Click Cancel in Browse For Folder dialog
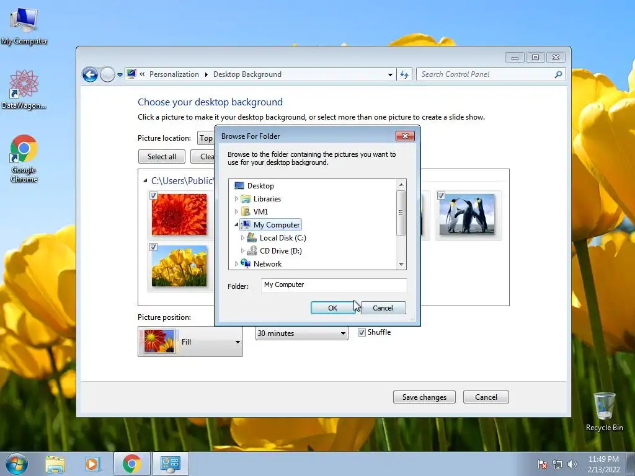 [383, 307]
